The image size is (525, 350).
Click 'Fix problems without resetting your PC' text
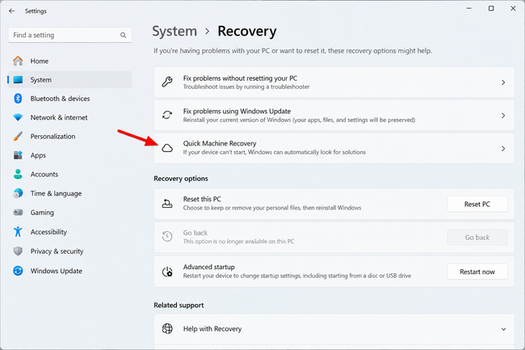coord(240,78)
